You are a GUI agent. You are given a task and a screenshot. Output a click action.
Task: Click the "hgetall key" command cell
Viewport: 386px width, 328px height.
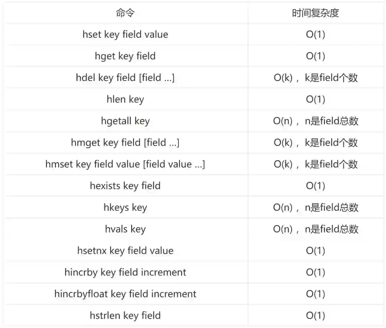pos(125,121)
